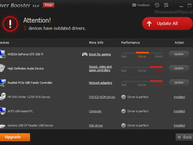
Task: Click the Realtek network adapter icon
Action: click(3, 83)
